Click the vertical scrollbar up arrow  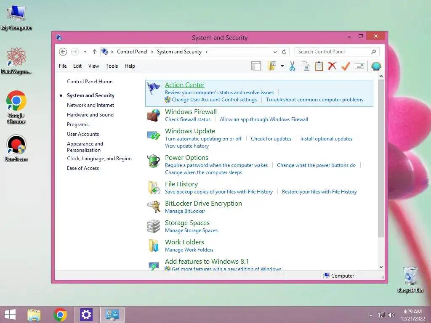[381, 76]
